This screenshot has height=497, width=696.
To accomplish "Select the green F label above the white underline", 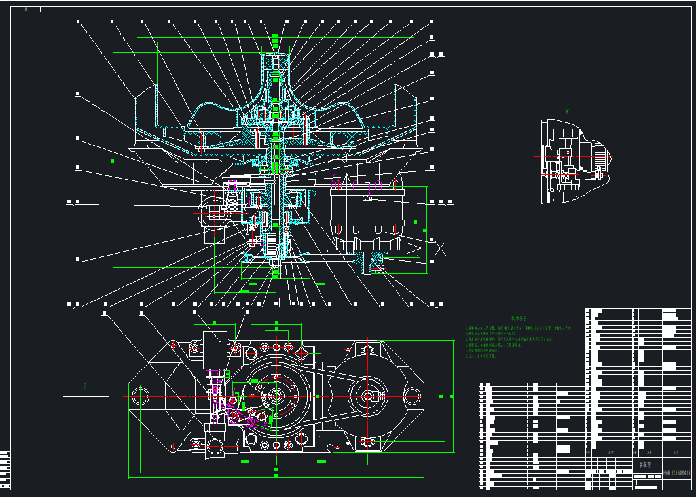I will [85, 386].
